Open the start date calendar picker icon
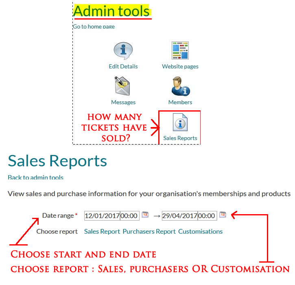 click(x=145, y=215)
